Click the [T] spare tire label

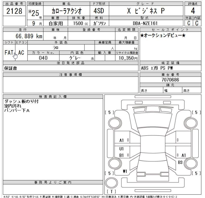pyautogui.click(x=112, y=192)
